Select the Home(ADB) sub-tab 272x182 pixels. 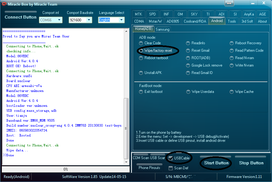(x=144, y=29)
